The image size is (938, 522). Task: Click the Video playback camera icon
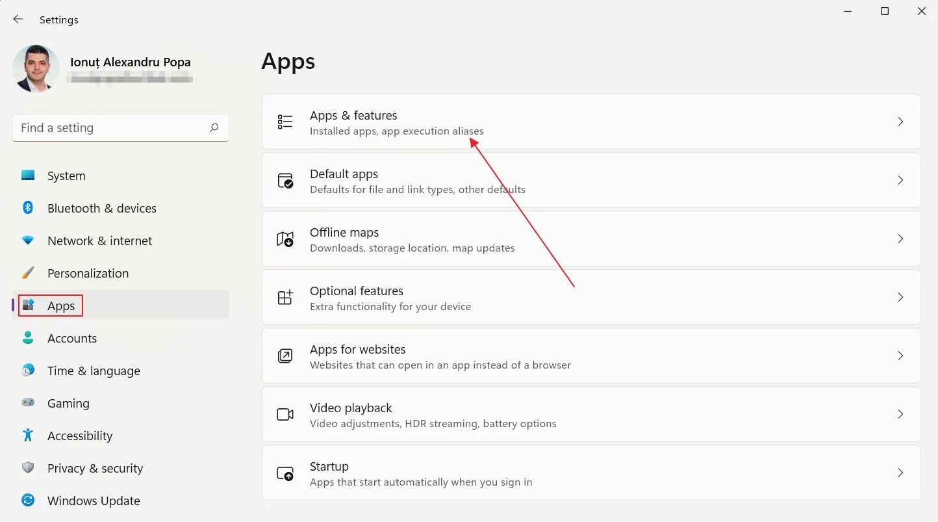tap(285, 414)
